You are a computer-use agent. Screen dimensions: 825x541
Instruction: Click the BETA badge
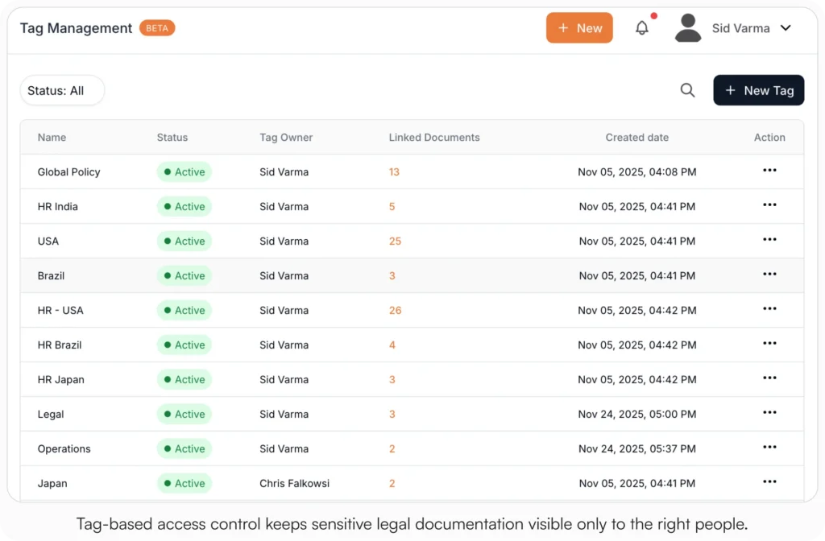(x=157, y=28)
